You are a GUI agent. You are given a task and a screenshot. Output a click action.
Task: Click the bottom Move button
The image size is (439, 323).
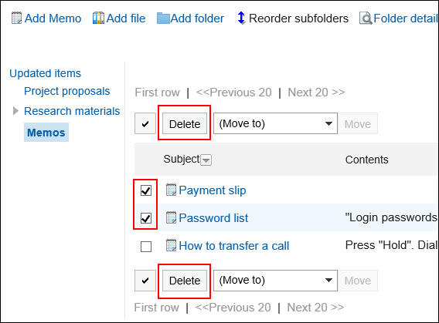[358, 281]
